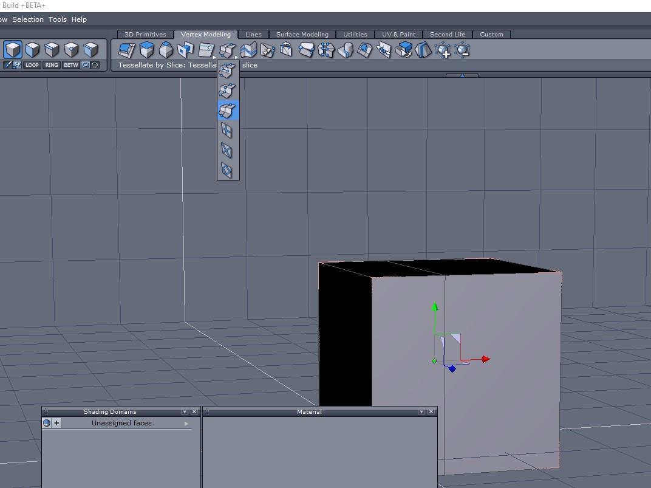Screen dimensions: 651x488
Task: Switch to face selection mode cube icon
Action: coord(32,50)
